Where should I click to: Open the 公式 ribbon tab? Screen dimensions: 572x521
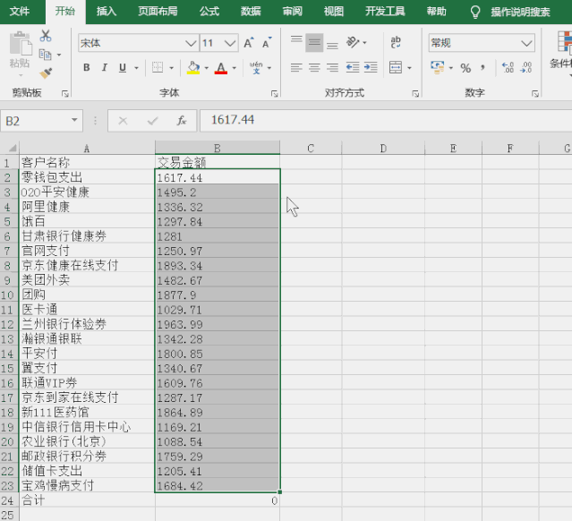click(x=209, y=12)
